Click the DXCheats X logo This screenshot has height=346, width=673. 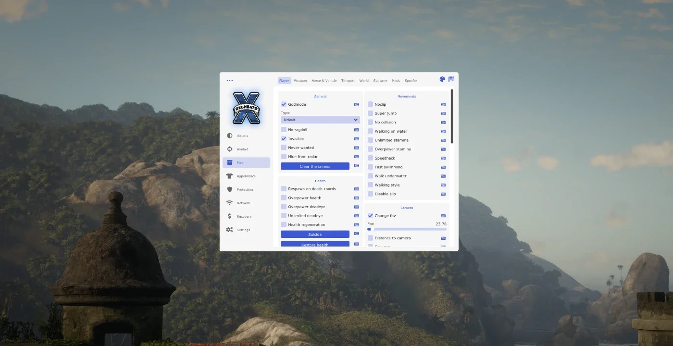coord(246,108)
